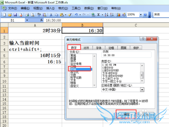Switch to the 对齐 tab

pos(87,48)
